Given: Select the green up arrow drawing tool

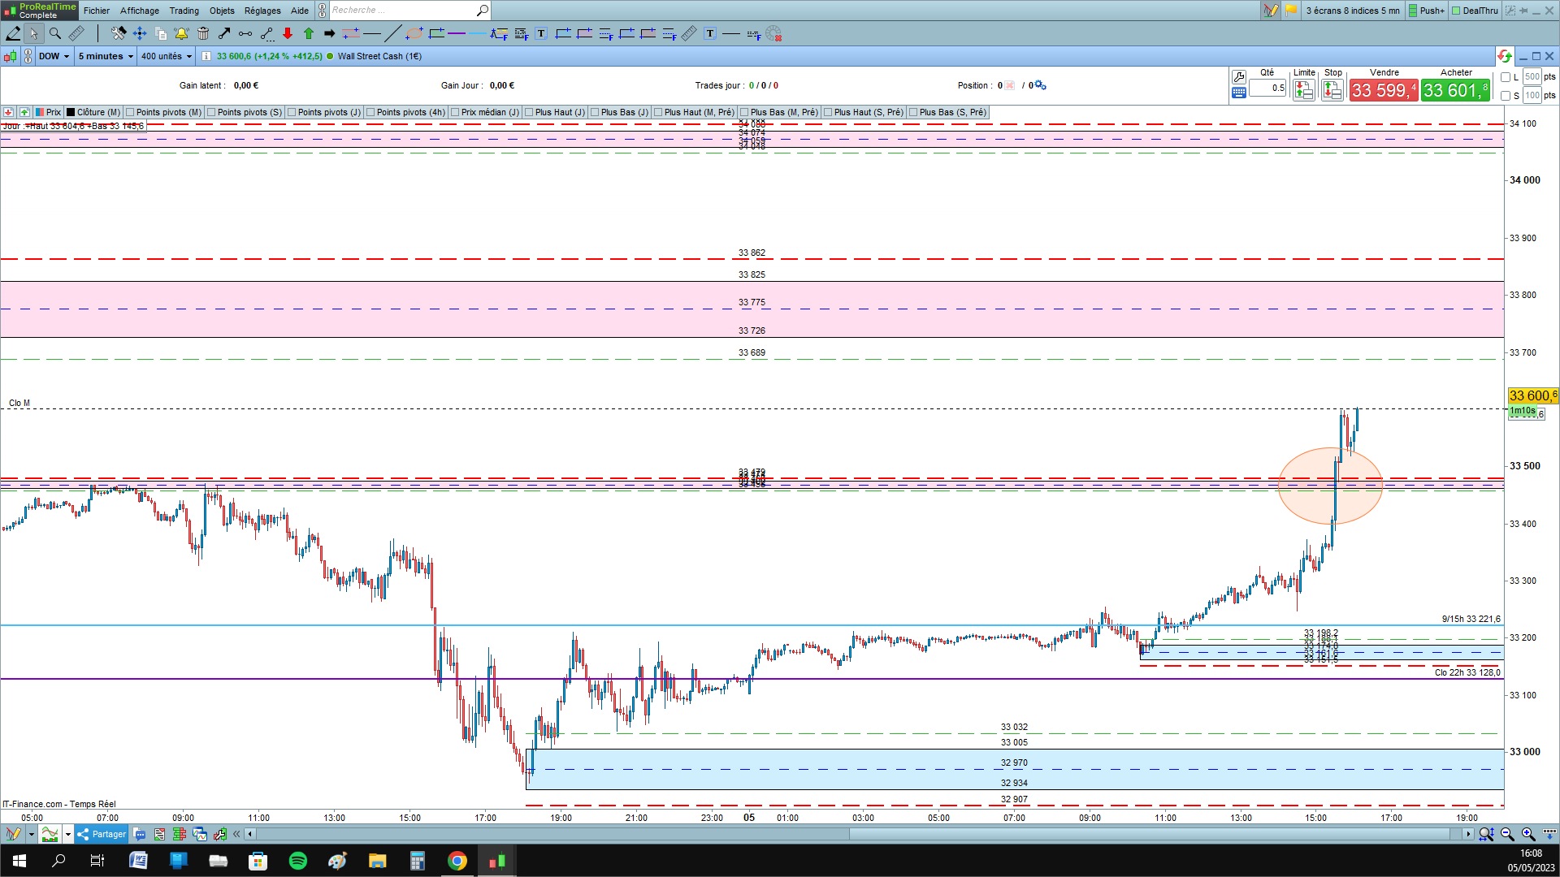Looking at the screenshot, I should [309, 33].
